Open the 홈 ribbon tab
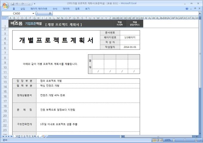This screenshot has width=203, height=143. point(14,9)
